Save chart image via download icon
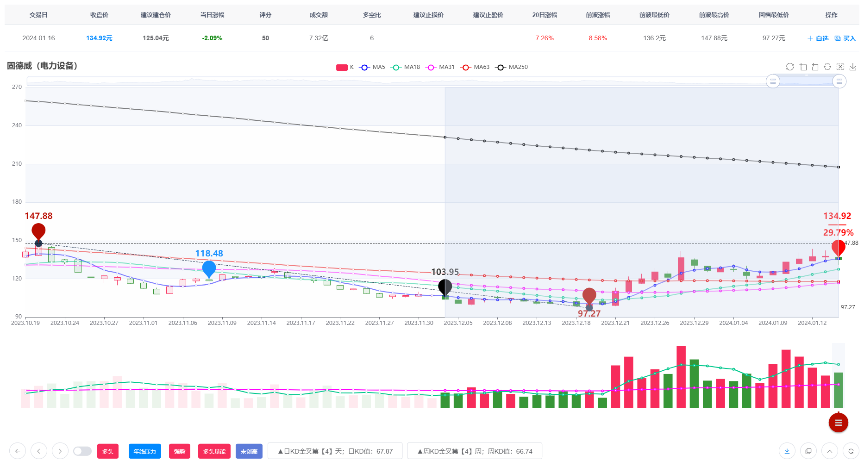 tap(853, 67)
